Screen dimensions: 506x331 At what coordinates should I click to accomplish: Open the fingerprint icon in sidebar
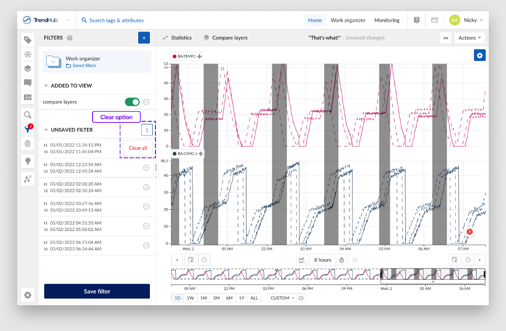pyautogui.click(x=27, y=144)
